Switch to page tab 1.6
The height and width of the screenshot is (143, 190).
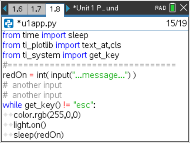pos(18,9)
